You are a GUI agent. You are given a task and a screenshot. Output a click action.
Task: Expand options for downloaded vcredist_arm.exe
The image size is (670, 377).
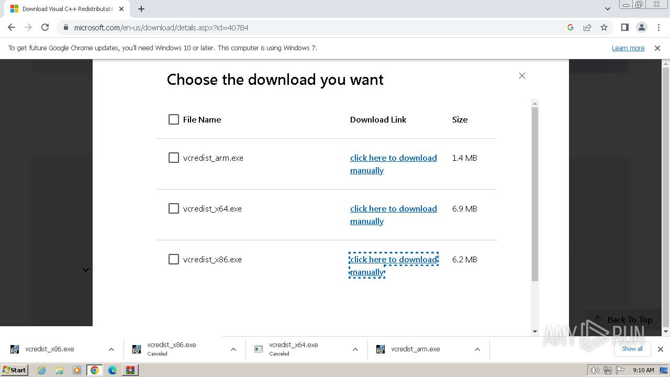pos(477,349)
